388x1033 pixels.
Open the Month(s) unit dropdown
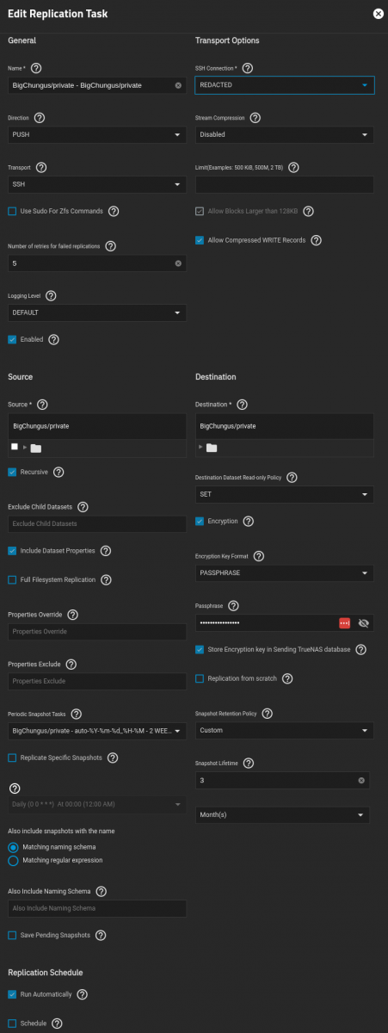[282, 814]
